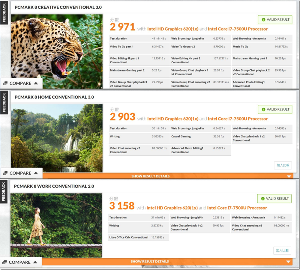Click Web Browsing - Amazonia 0.14385 s value
Viewport: 300px width, 270px height.
click(x=280, y=128)
